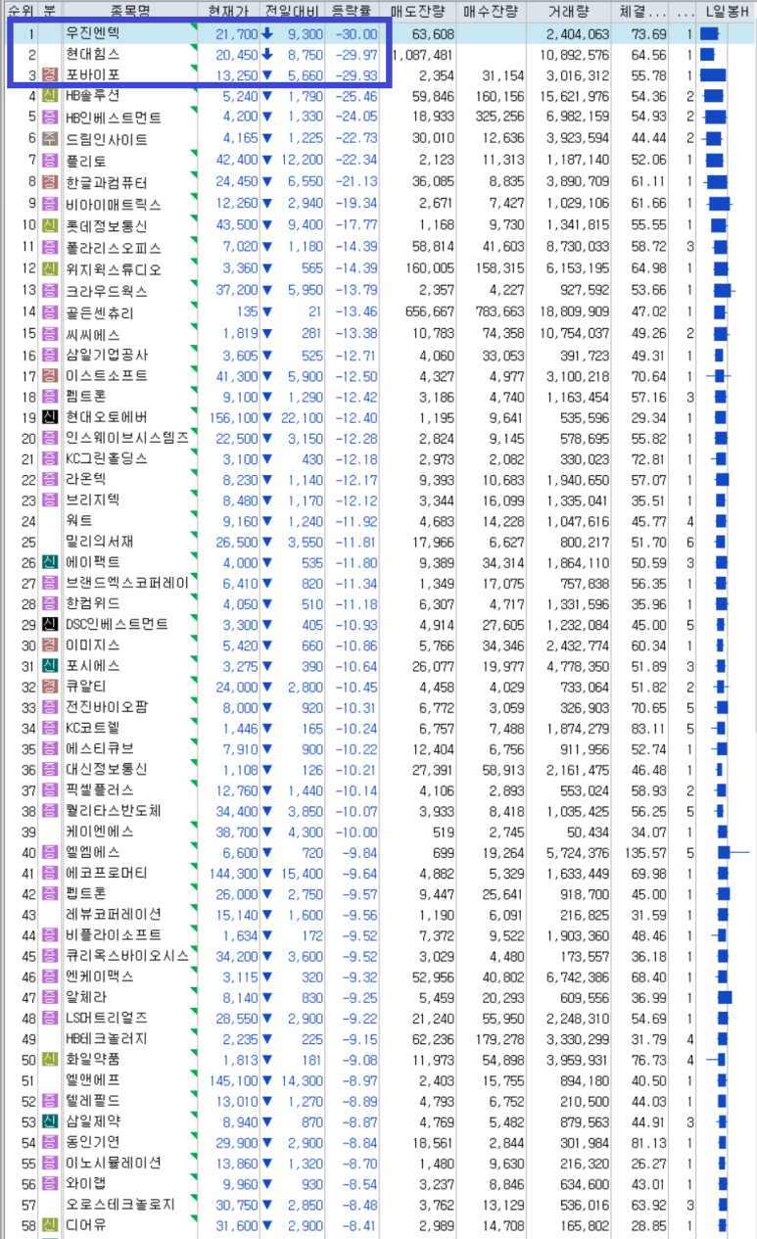The image size is (757, 1239).
Task: Open the candlestick mini chart for 알체라
Action: pyautogui.click(x=725, y=997)
